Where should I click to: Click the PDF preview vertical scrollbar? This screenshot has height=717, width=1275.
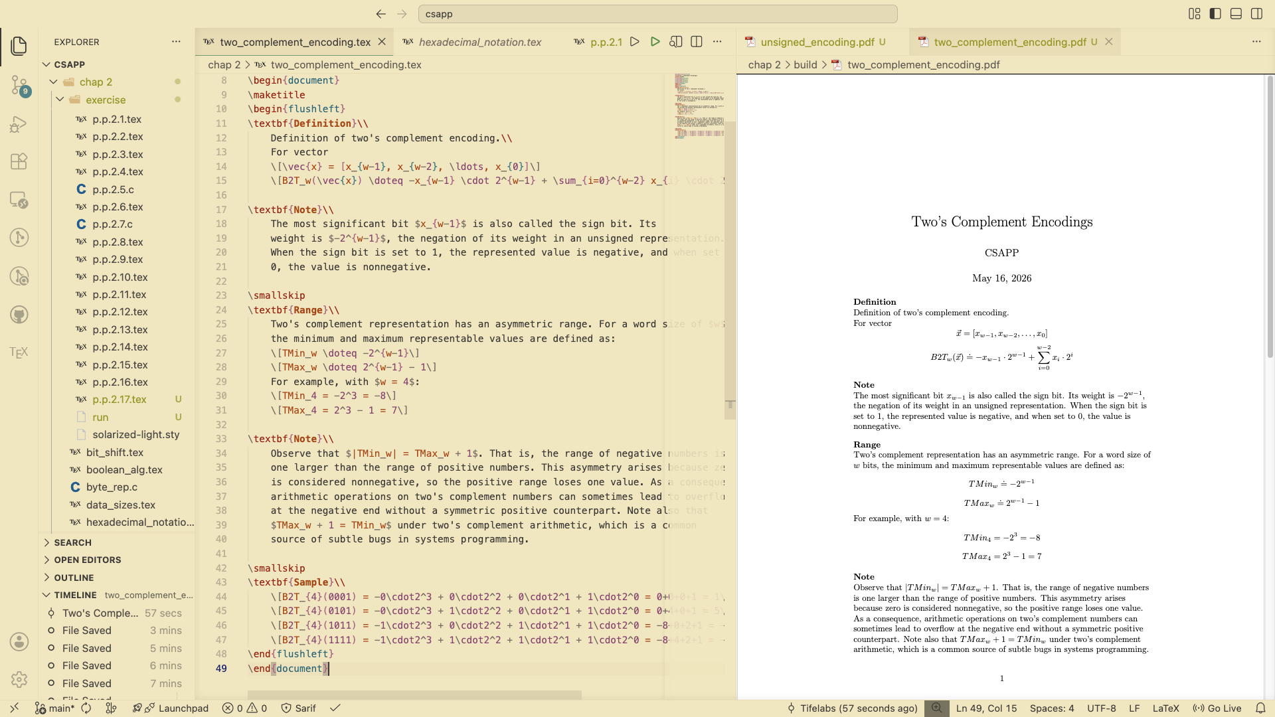point(1270,216)
